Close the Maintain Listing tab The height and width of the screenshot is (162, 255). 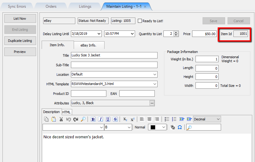pos(145,7)
